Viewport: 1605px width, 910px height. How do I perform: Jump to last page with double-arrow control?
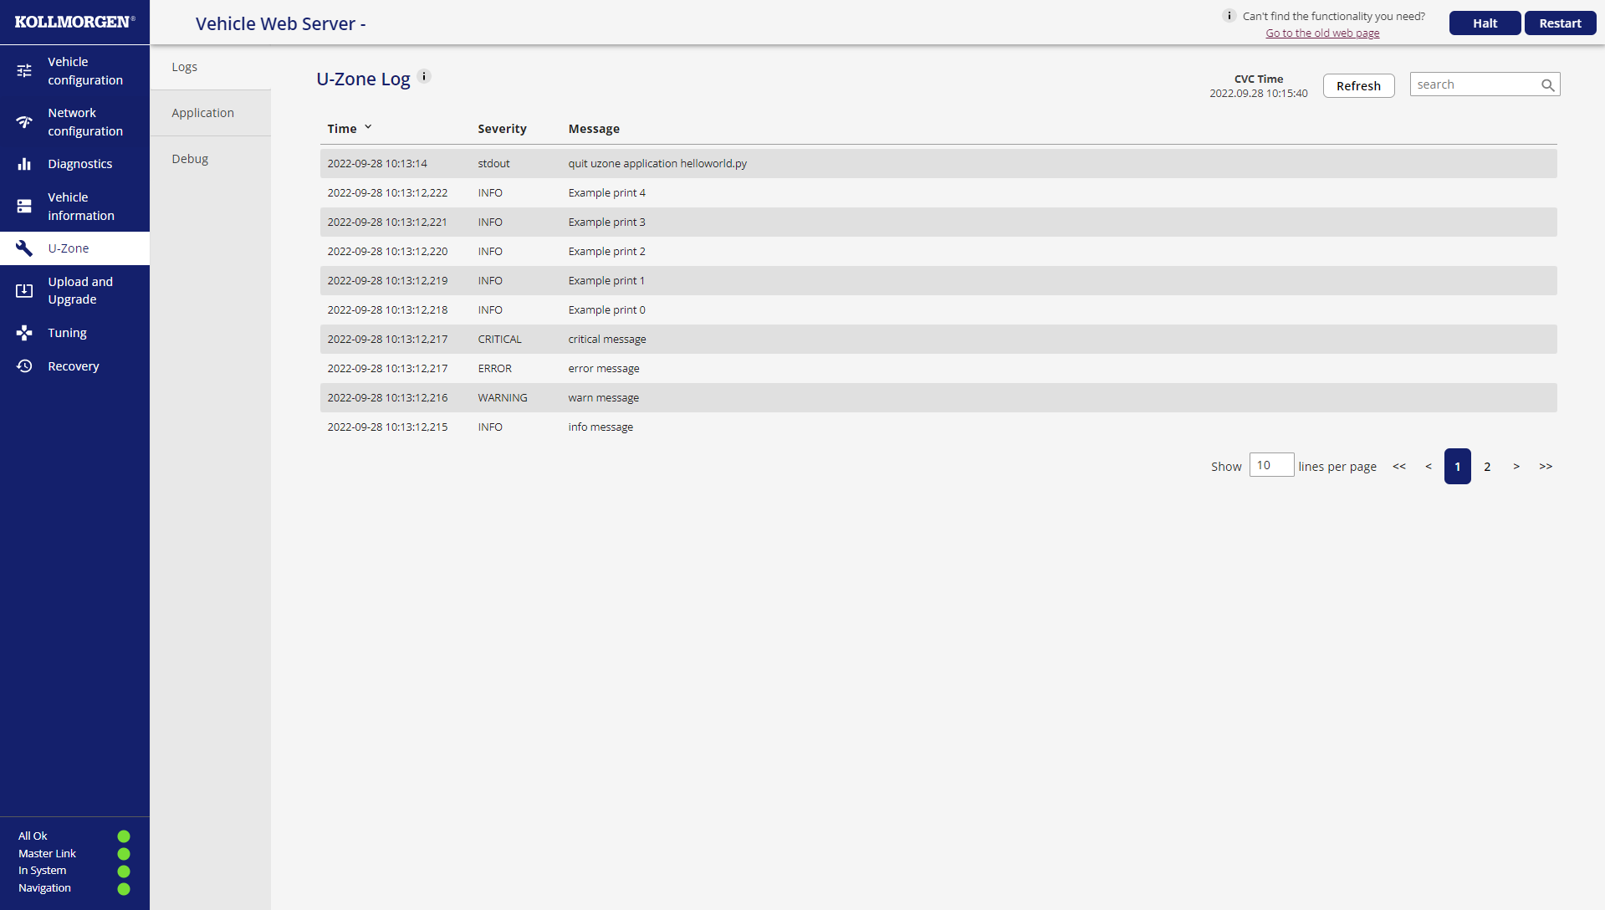pyautogui.click(x=1546, y=467)
